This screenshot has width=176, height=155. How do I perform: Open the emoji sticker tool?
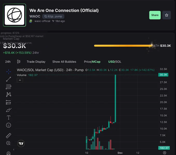point(9,125)
